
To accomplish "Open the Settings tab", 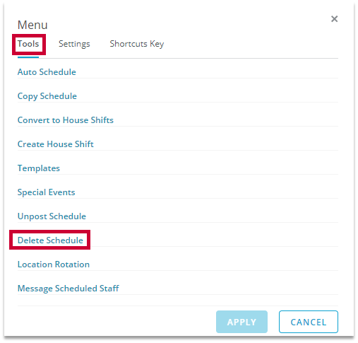I will (x=74, y=44).
